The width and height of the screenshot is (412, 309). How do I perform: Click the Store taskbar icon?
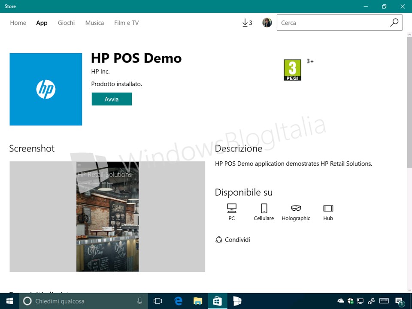[x=218, y=301]
